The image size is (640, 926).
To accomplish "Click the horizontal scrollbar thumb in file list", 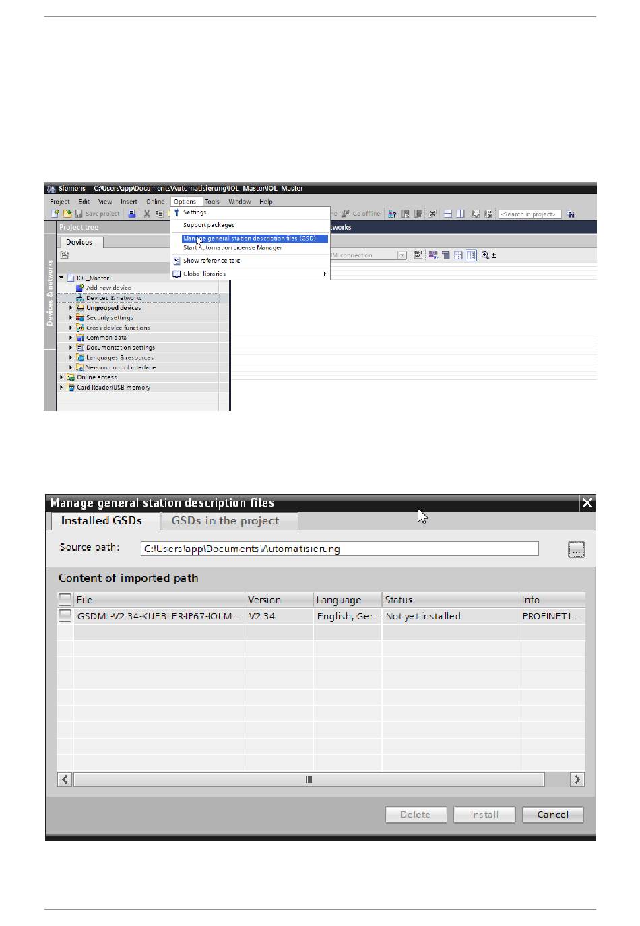I will 309,780.
